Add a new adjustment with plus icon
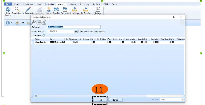205x105 pixels. tap(44, 35)
